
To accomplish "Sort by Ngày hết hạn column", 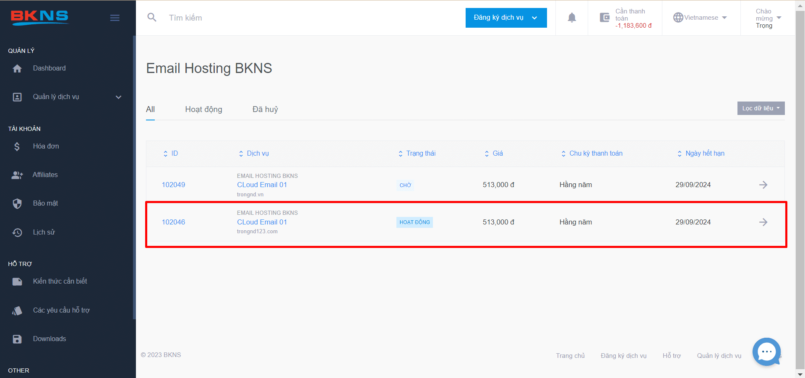I will tap(701, 154).
